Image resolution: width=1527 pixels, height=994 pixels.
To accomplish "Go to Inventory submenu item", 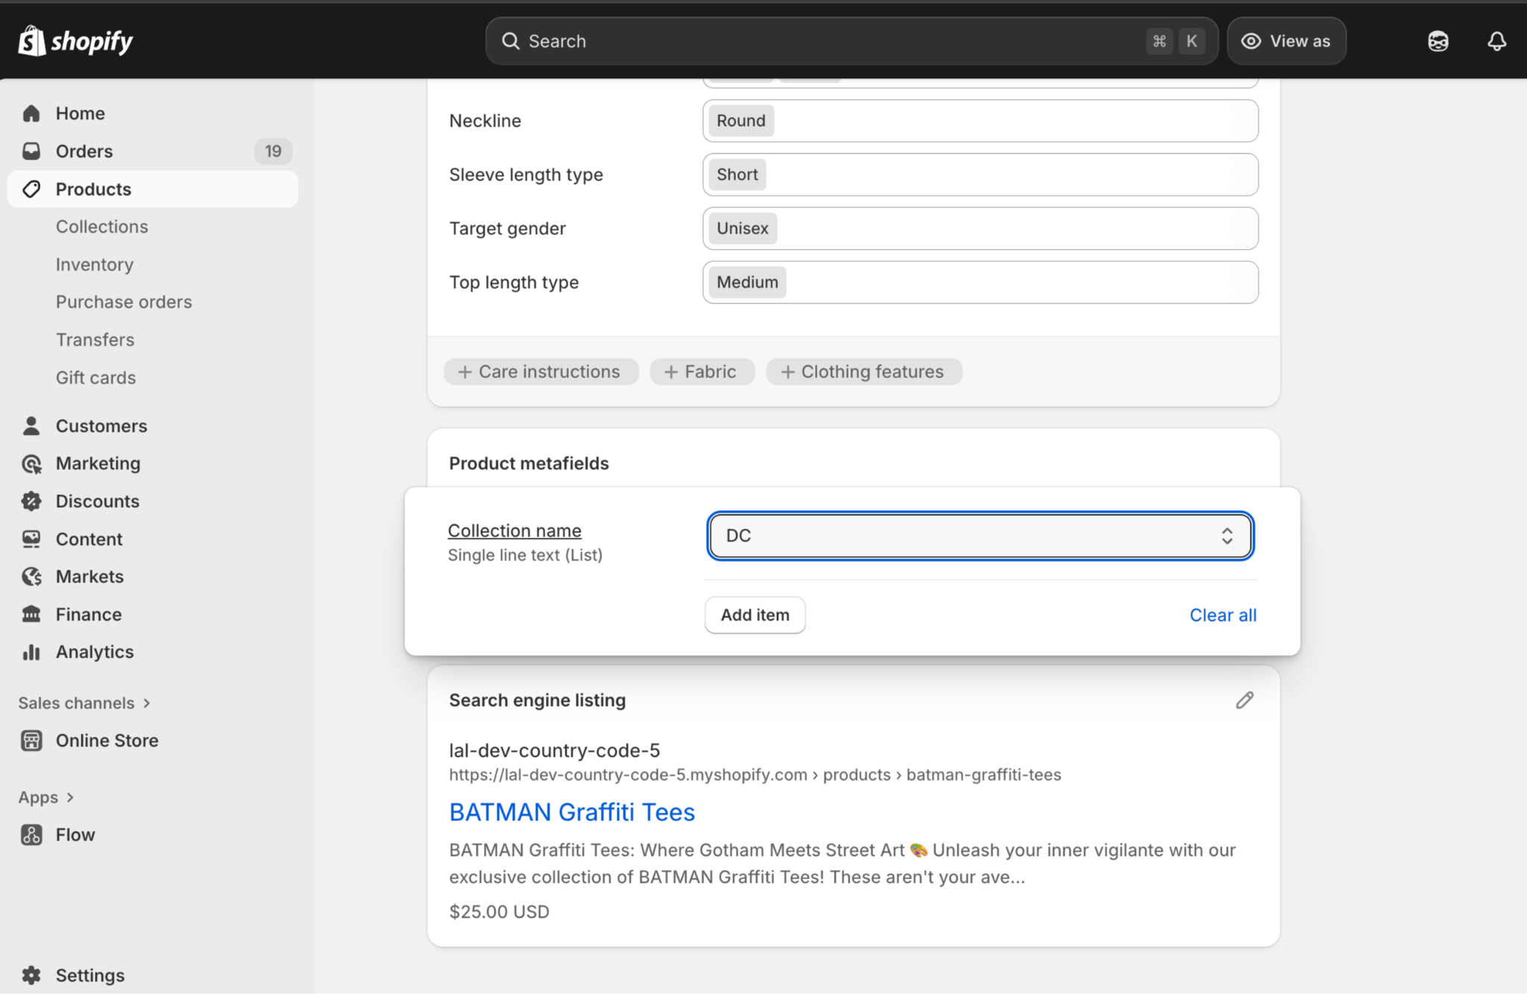I will click(94, 265).
